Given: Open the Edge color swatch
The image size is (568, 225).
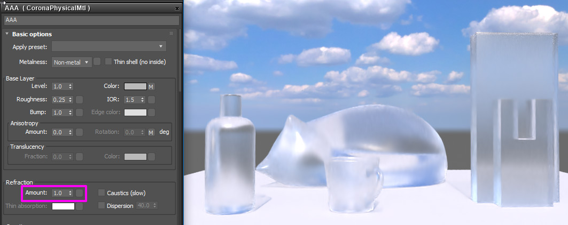Looking at the screenshot, I should click(x=136, y=112).
